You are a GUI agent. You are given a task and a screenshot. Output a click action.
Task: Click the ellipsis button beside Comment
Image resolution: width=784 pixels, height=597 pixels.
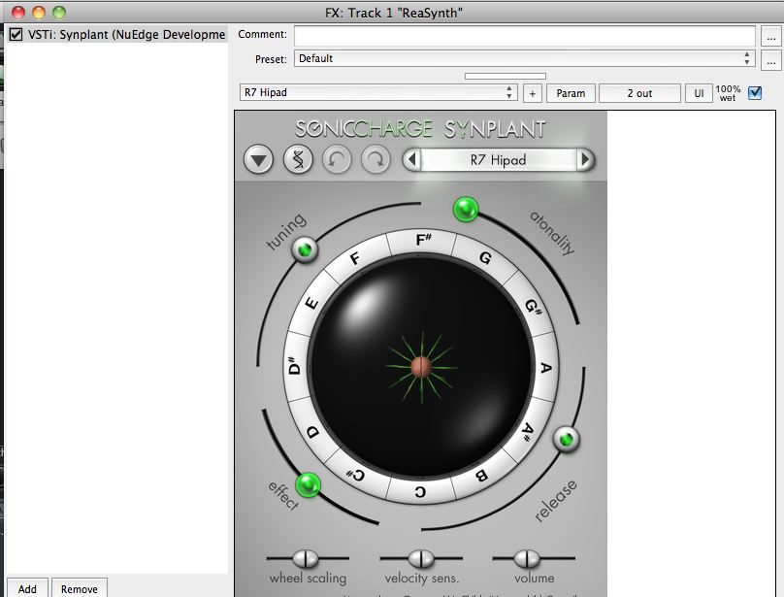click(771, 37)
